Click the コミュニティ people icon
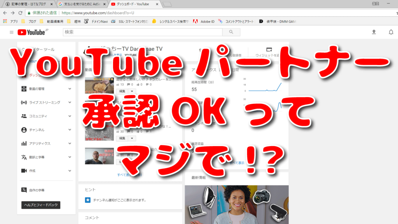 24,116
